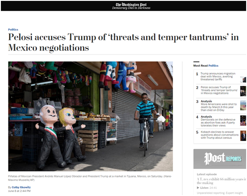Open Kobach declines to answer story
The height and width of the screenshot is (196, 247).
pos(220,135)
